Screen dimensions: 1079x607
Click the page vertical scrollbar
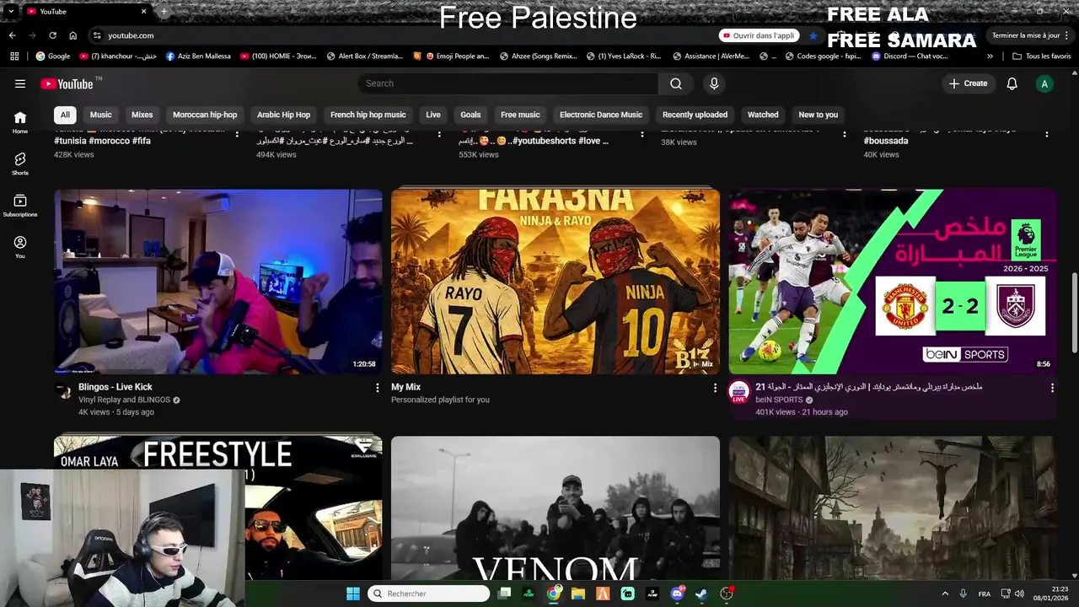click(1074, 314)
